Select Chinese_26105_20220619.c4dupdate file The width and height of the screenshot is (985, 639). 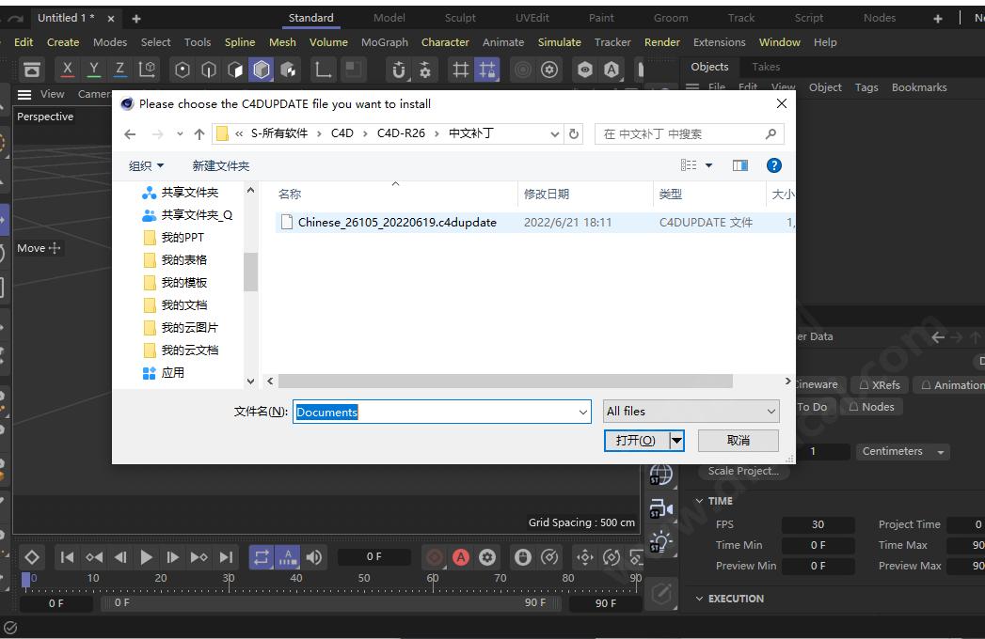pos(397,222)
